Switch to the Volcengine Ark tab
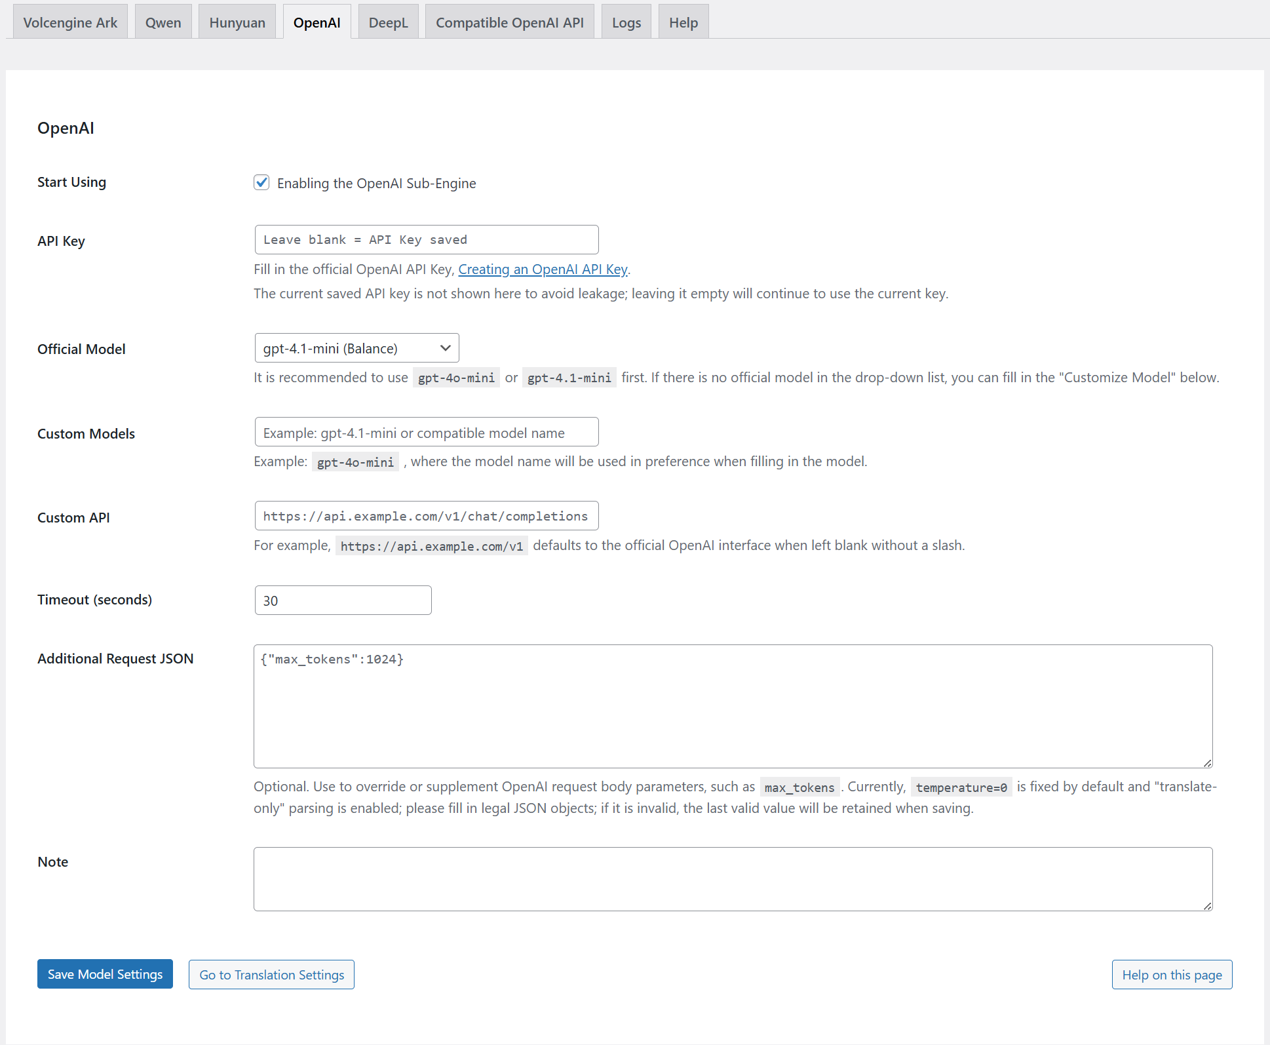1270x1045 pixels. coord(70,22)
